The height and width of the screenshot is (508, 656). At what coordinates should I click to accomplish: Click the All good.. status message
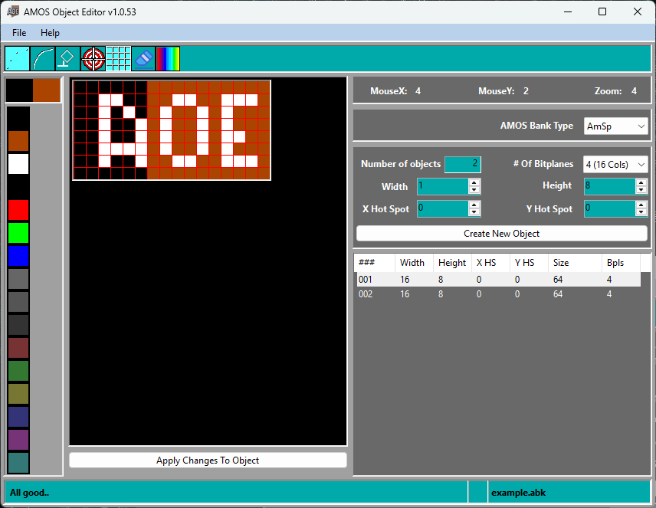(x=29, y=493)
